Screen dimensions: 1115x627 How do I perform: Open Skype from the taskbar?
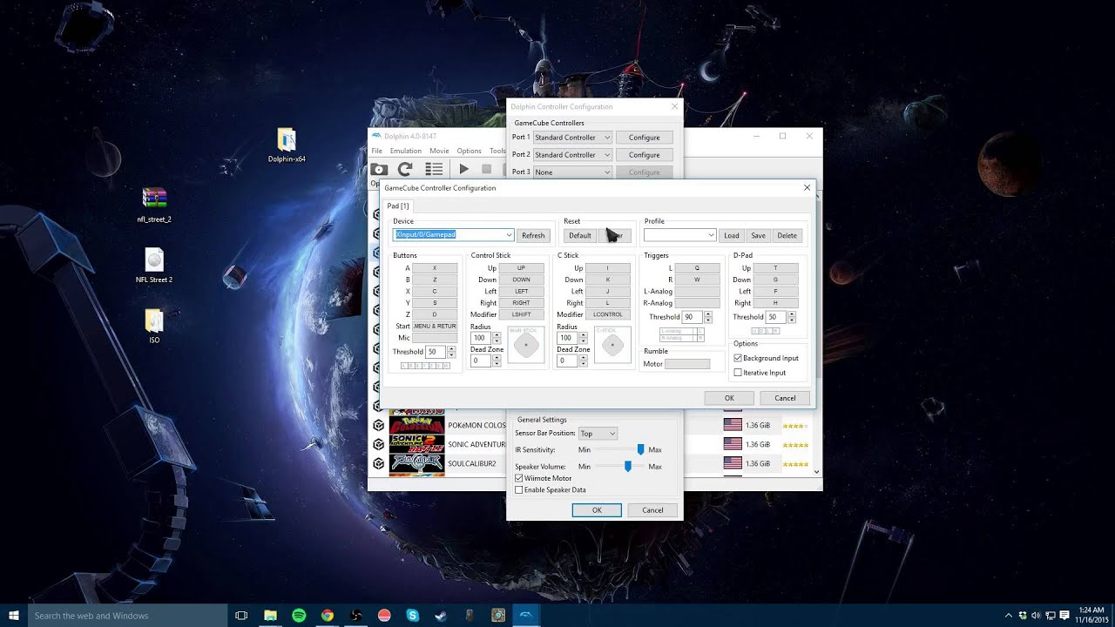413,616
